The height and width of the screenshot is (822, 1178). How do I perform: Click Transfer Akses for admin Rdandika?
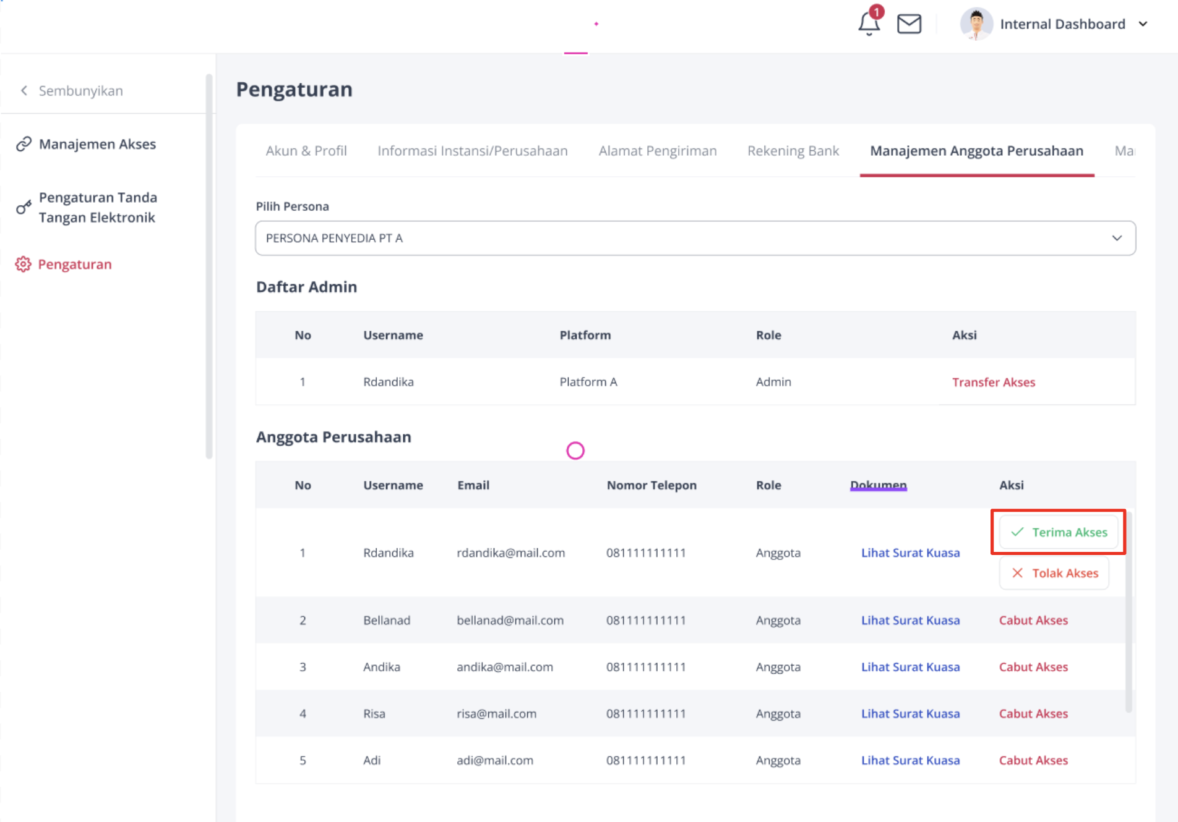[x=993, y=382]
